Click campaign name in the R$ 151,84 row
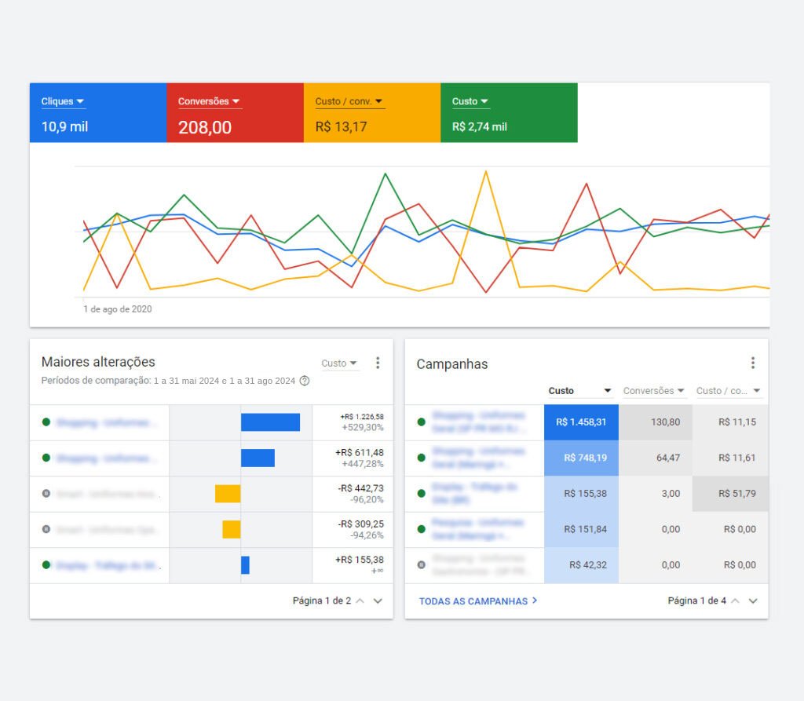This screenshot has height=701, width=804. [x=478, y=529]
